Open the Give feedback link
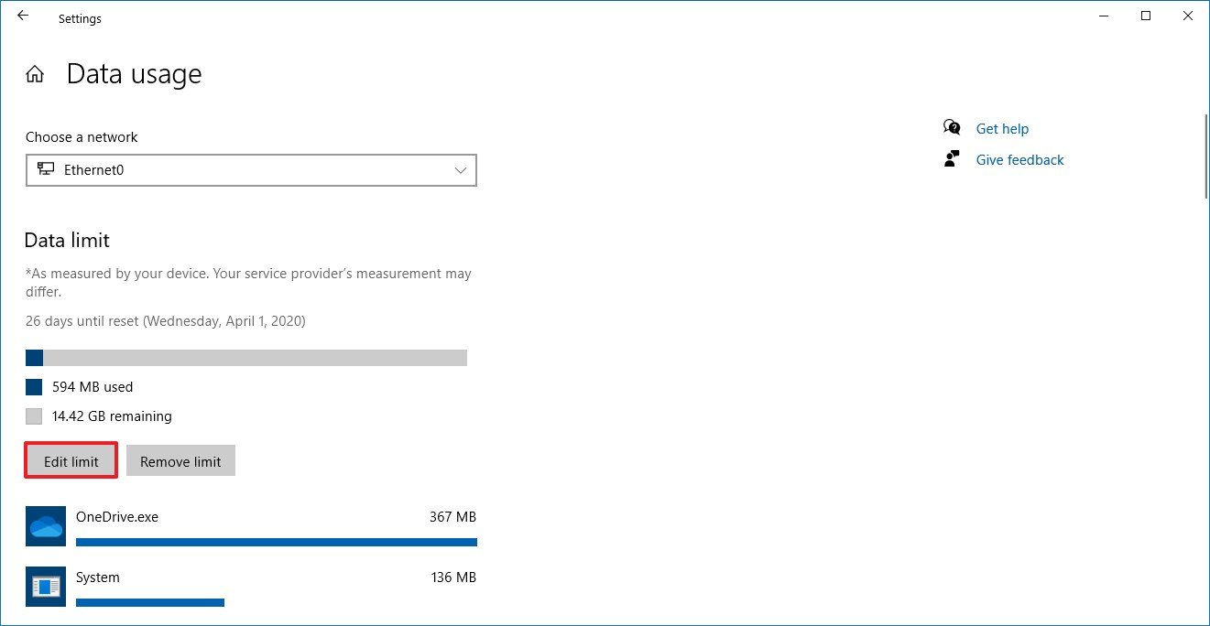 pyautogui.click(x=1019, y=160)
